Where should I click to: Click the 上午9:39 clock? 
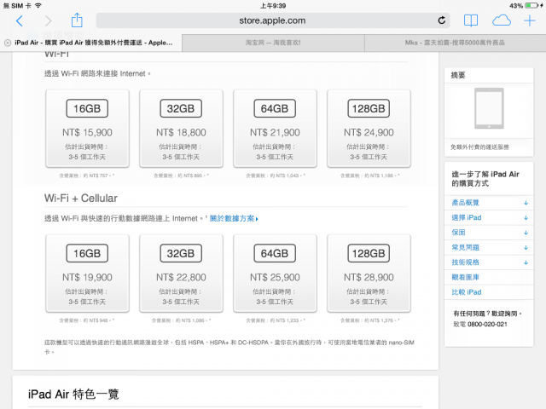[x=273, y=6]
